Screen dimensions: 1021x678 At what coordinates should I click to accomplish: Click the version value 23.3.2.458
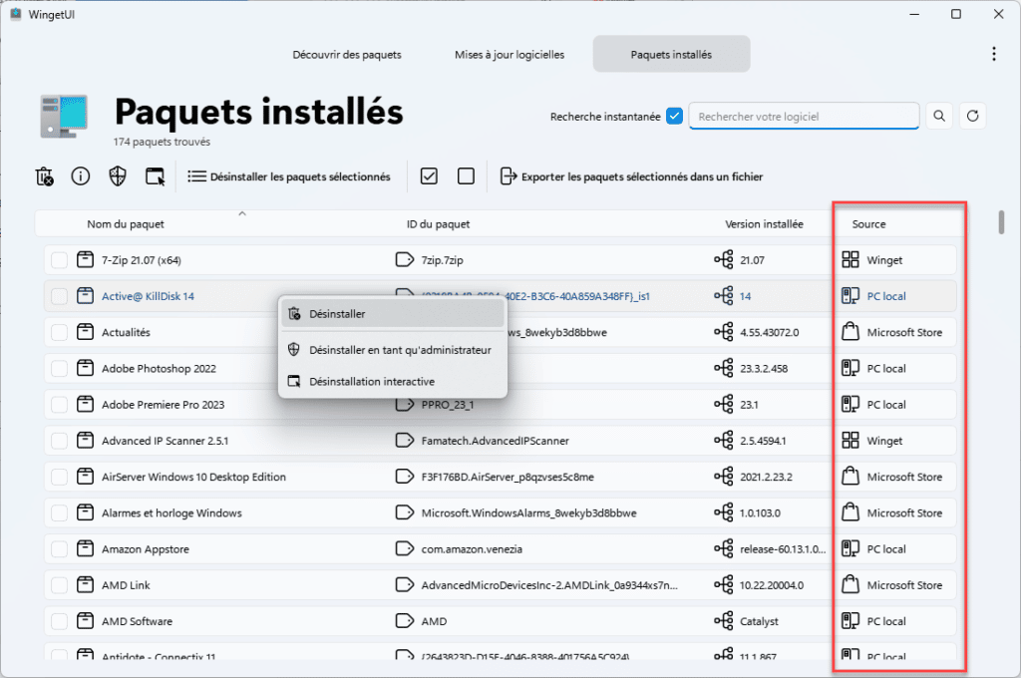(764, 369)
